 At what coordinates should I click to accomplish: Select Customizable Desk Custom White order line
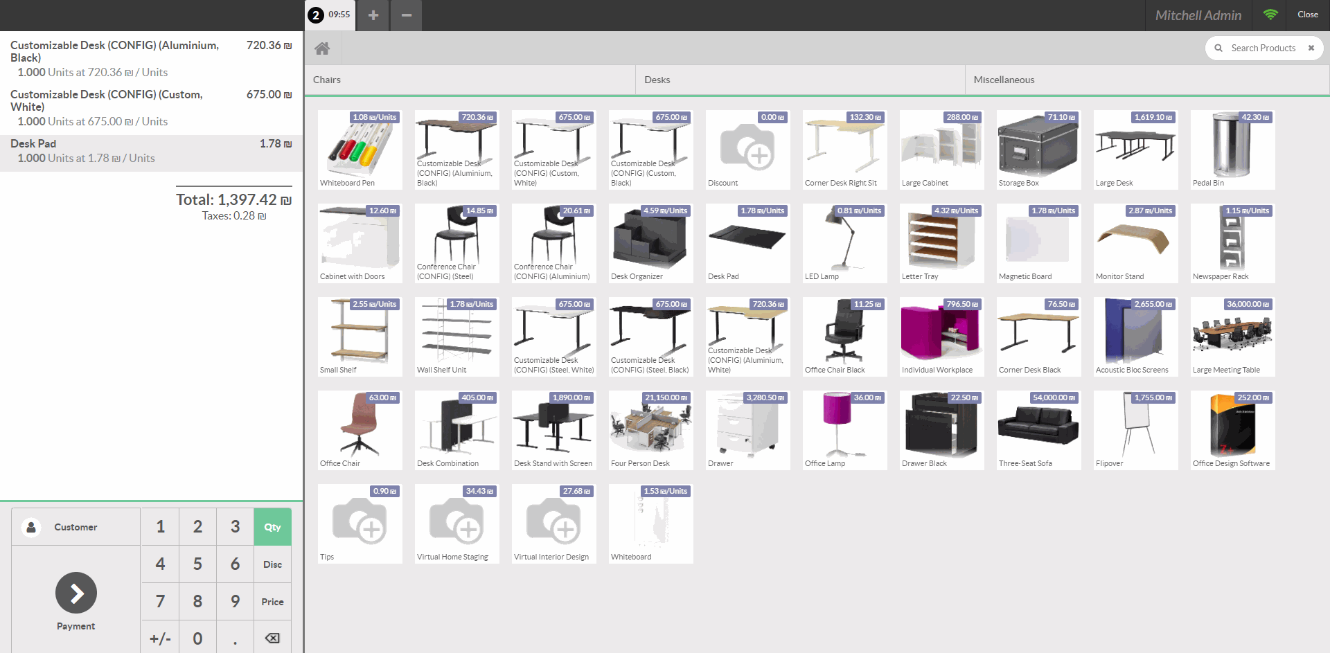coord(151,108)
